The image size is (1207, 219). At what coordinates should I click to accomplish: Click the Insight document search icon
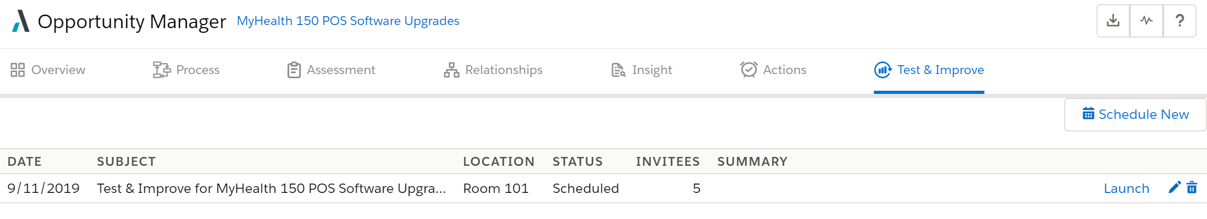pyautogui.click(x=618, y=70)
